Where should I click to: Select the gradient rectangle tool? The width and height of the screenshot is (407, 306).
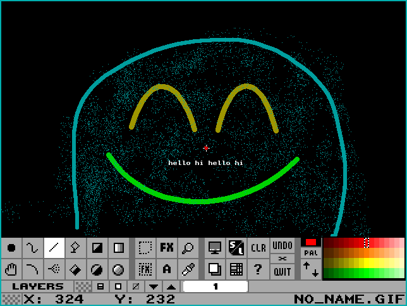(118, 248)
